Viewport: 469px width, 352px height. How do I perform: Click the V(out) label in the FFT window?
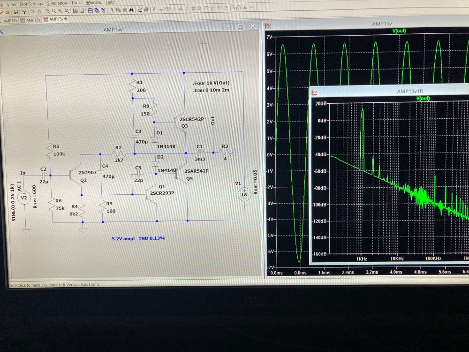pyautogui.click(x=423, y=99)
